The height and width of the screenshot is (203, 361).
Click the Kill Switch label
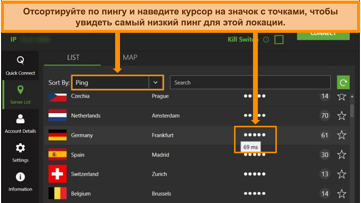(243, 39)
